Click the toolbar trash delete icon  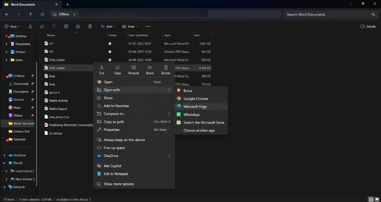point(90,27)
